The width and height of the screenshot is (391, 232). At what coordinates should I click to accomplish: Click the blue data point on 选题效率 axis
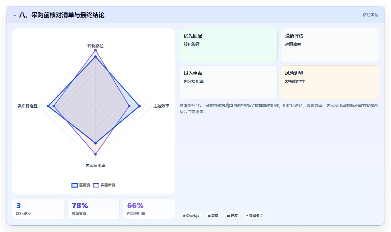[x=140, y=106]
